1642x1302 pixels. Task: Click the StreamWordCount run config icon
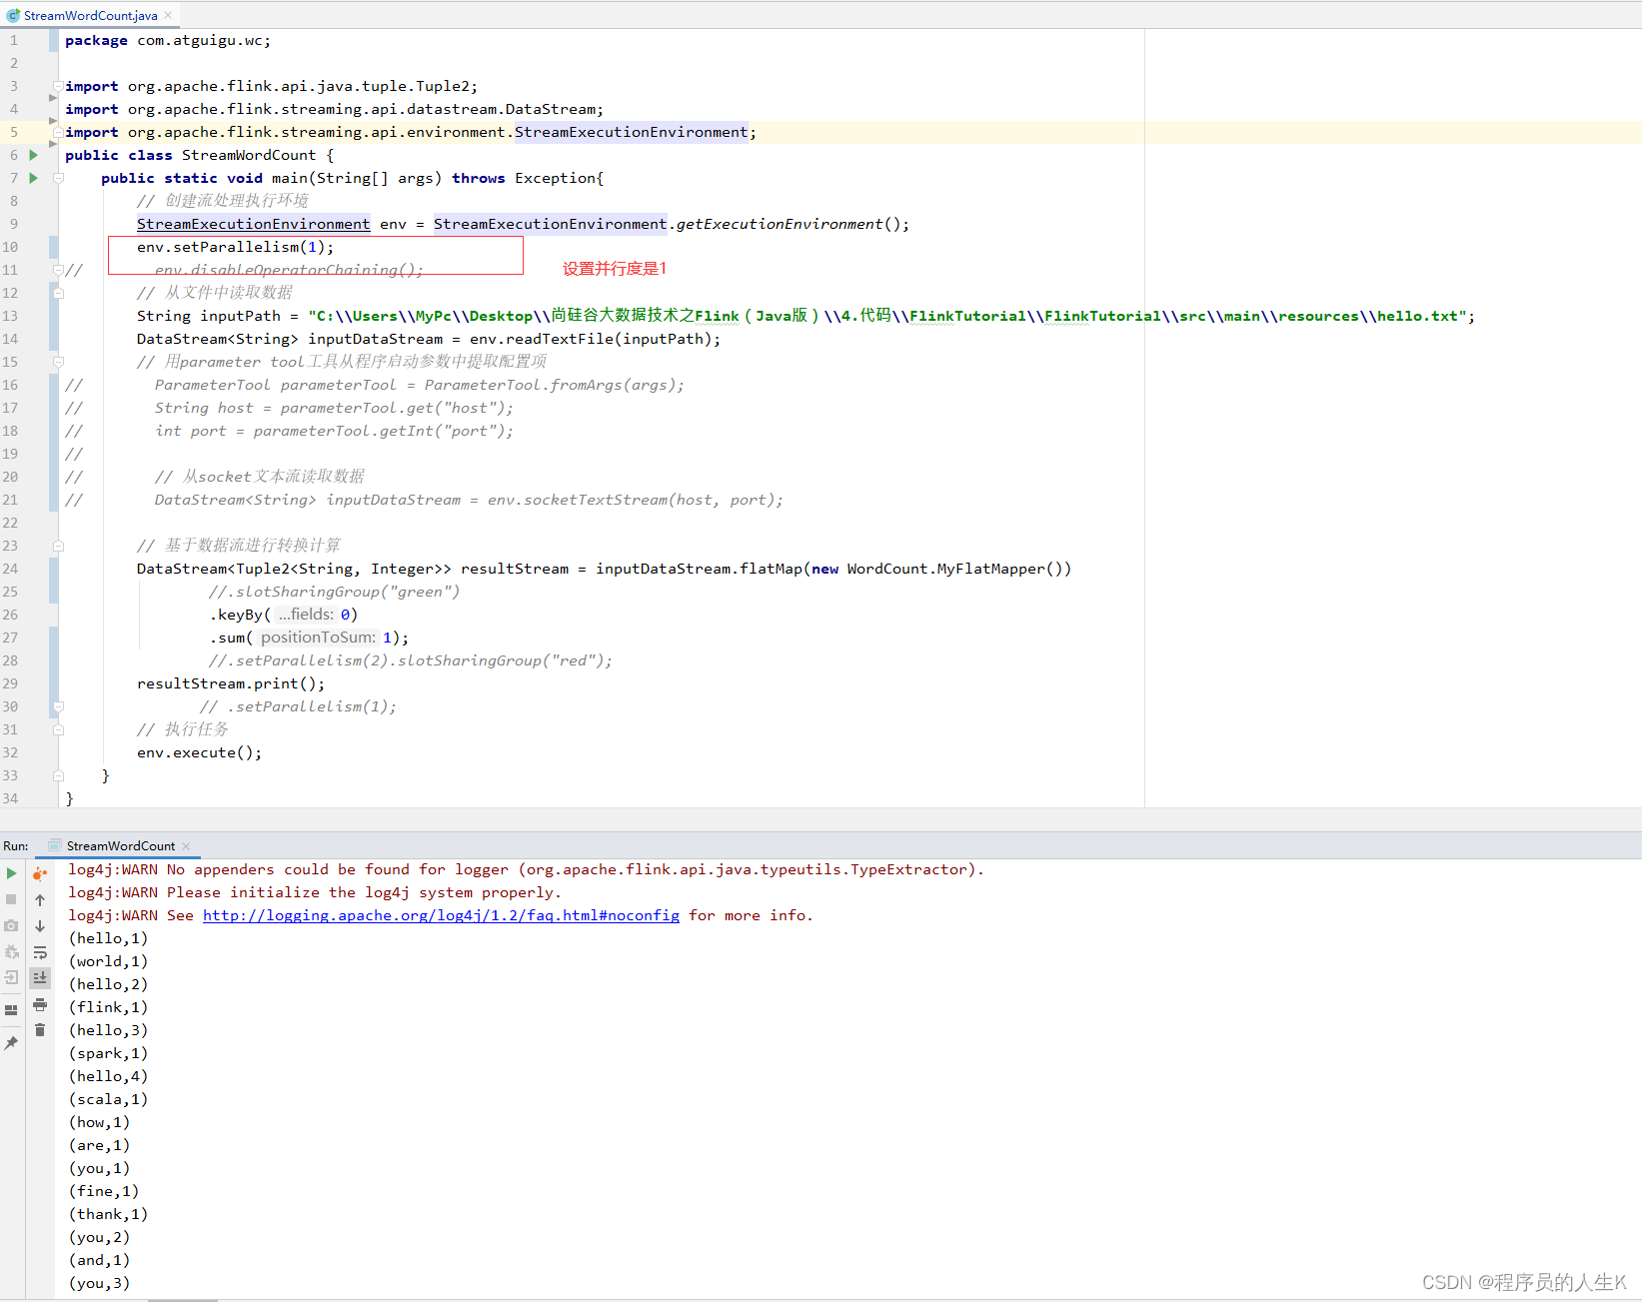click(x=56, y=845)
